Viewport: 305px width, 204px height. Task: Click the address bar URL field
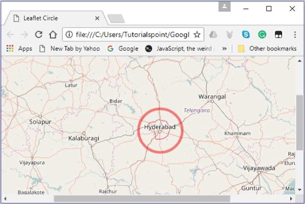click(x=132, y=35)
